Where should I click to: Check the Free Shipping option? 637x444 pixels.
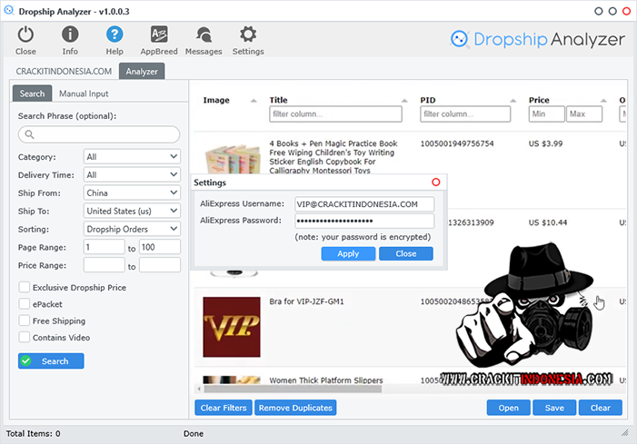[24, 321]
